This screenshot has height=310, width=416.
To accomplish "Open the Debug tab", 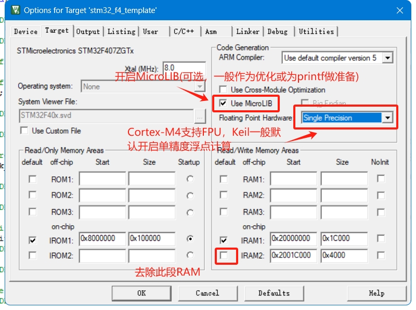I will [279, 32].
